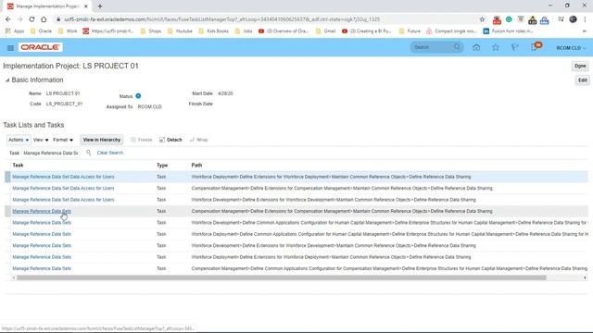Open the Jobs bookmarks folder
Image resolution: width=593 pixels, height=333 pixels.
tap(244, 31)
